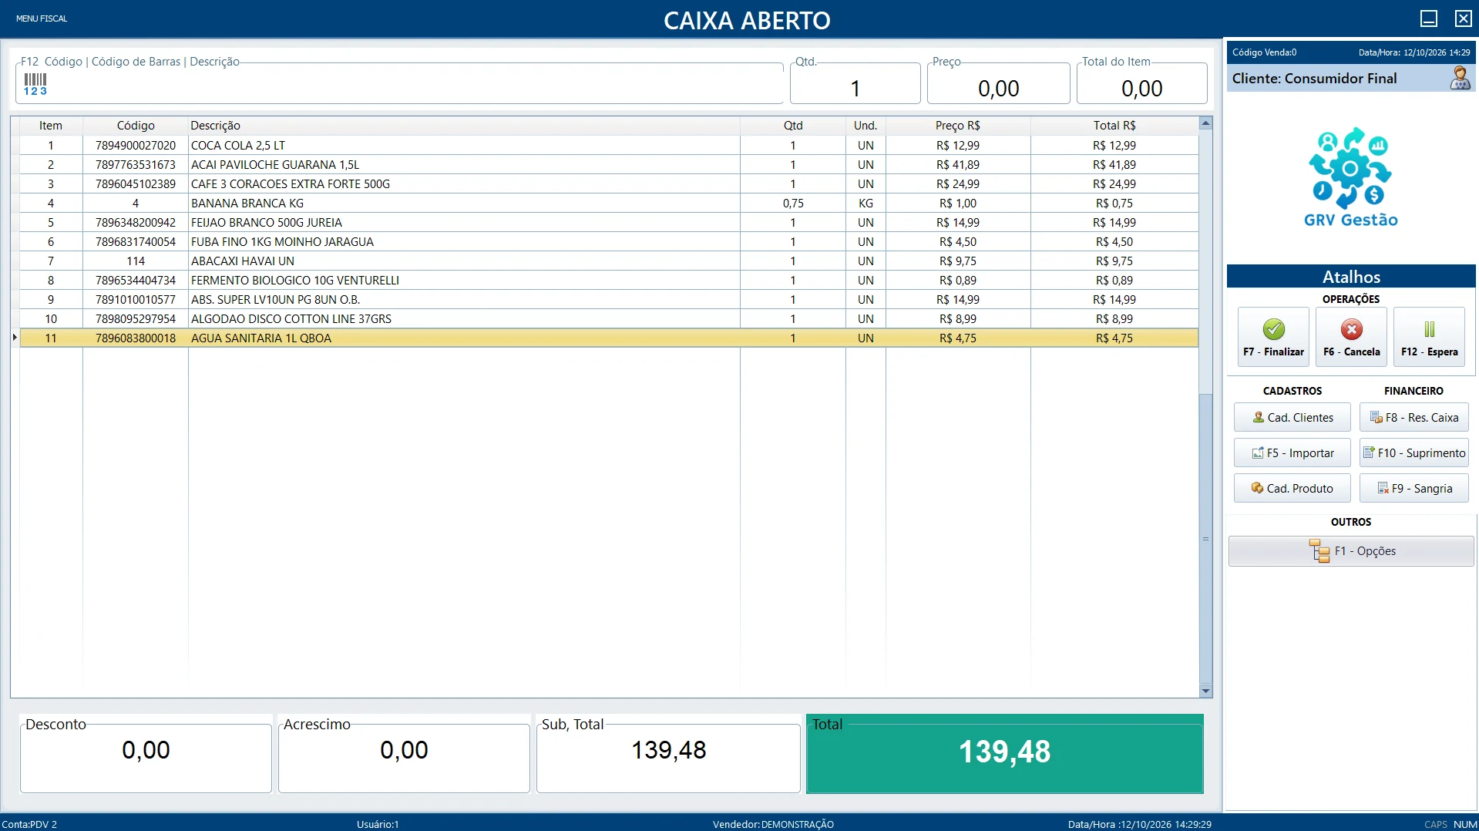The width and height of the screenshot is (1479, 831).
Task: Select FERMENTO BIOLOGICO 10G VENTURELLI row
Action: 609,280
